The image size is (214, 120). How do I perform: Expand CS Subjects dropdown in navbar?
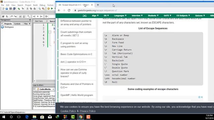click(183, 16)
